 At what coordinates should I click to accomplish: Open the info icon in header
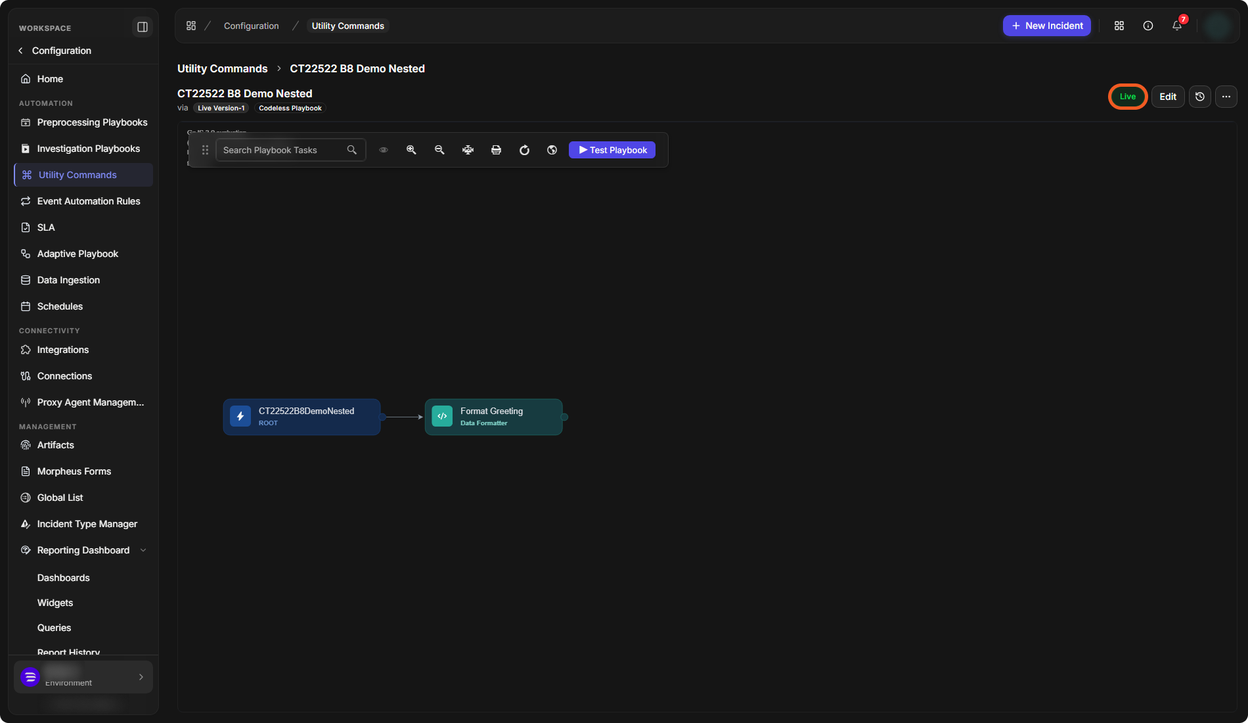(1148, 26)
